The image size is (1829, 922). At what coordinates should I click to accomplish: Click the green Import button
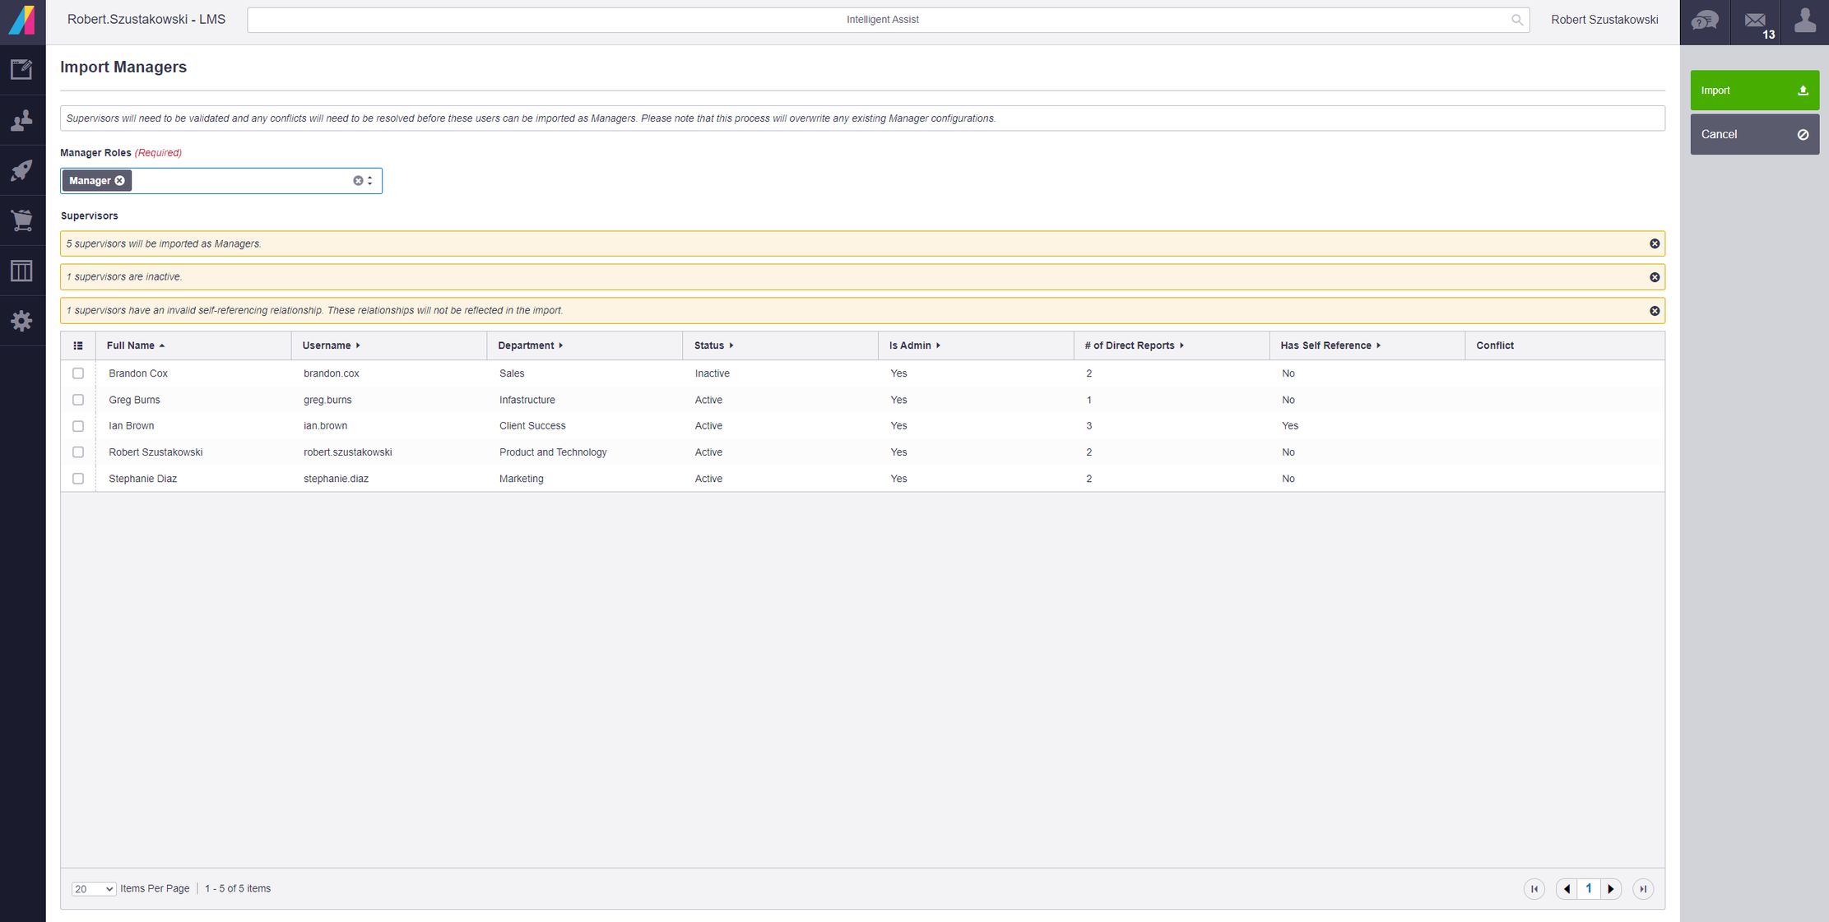pyautogui.click(x=1754, y=90)
